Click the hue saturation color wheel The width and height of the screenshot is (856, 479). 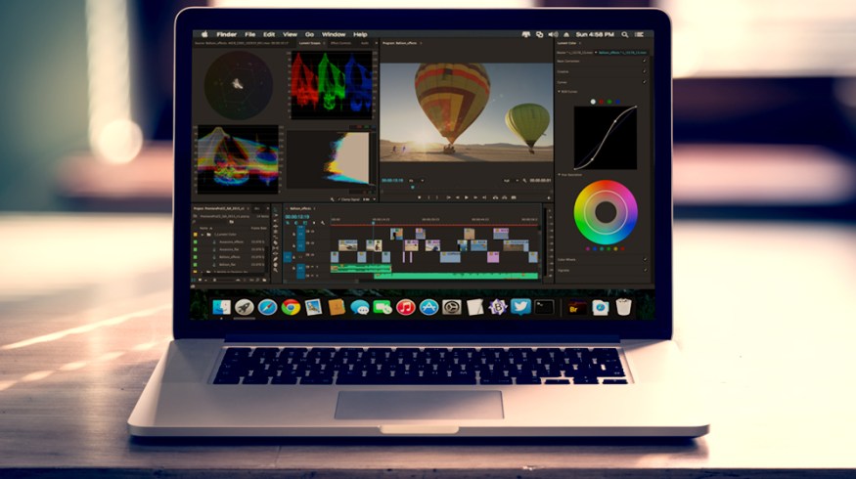click(x=605, y=213)
